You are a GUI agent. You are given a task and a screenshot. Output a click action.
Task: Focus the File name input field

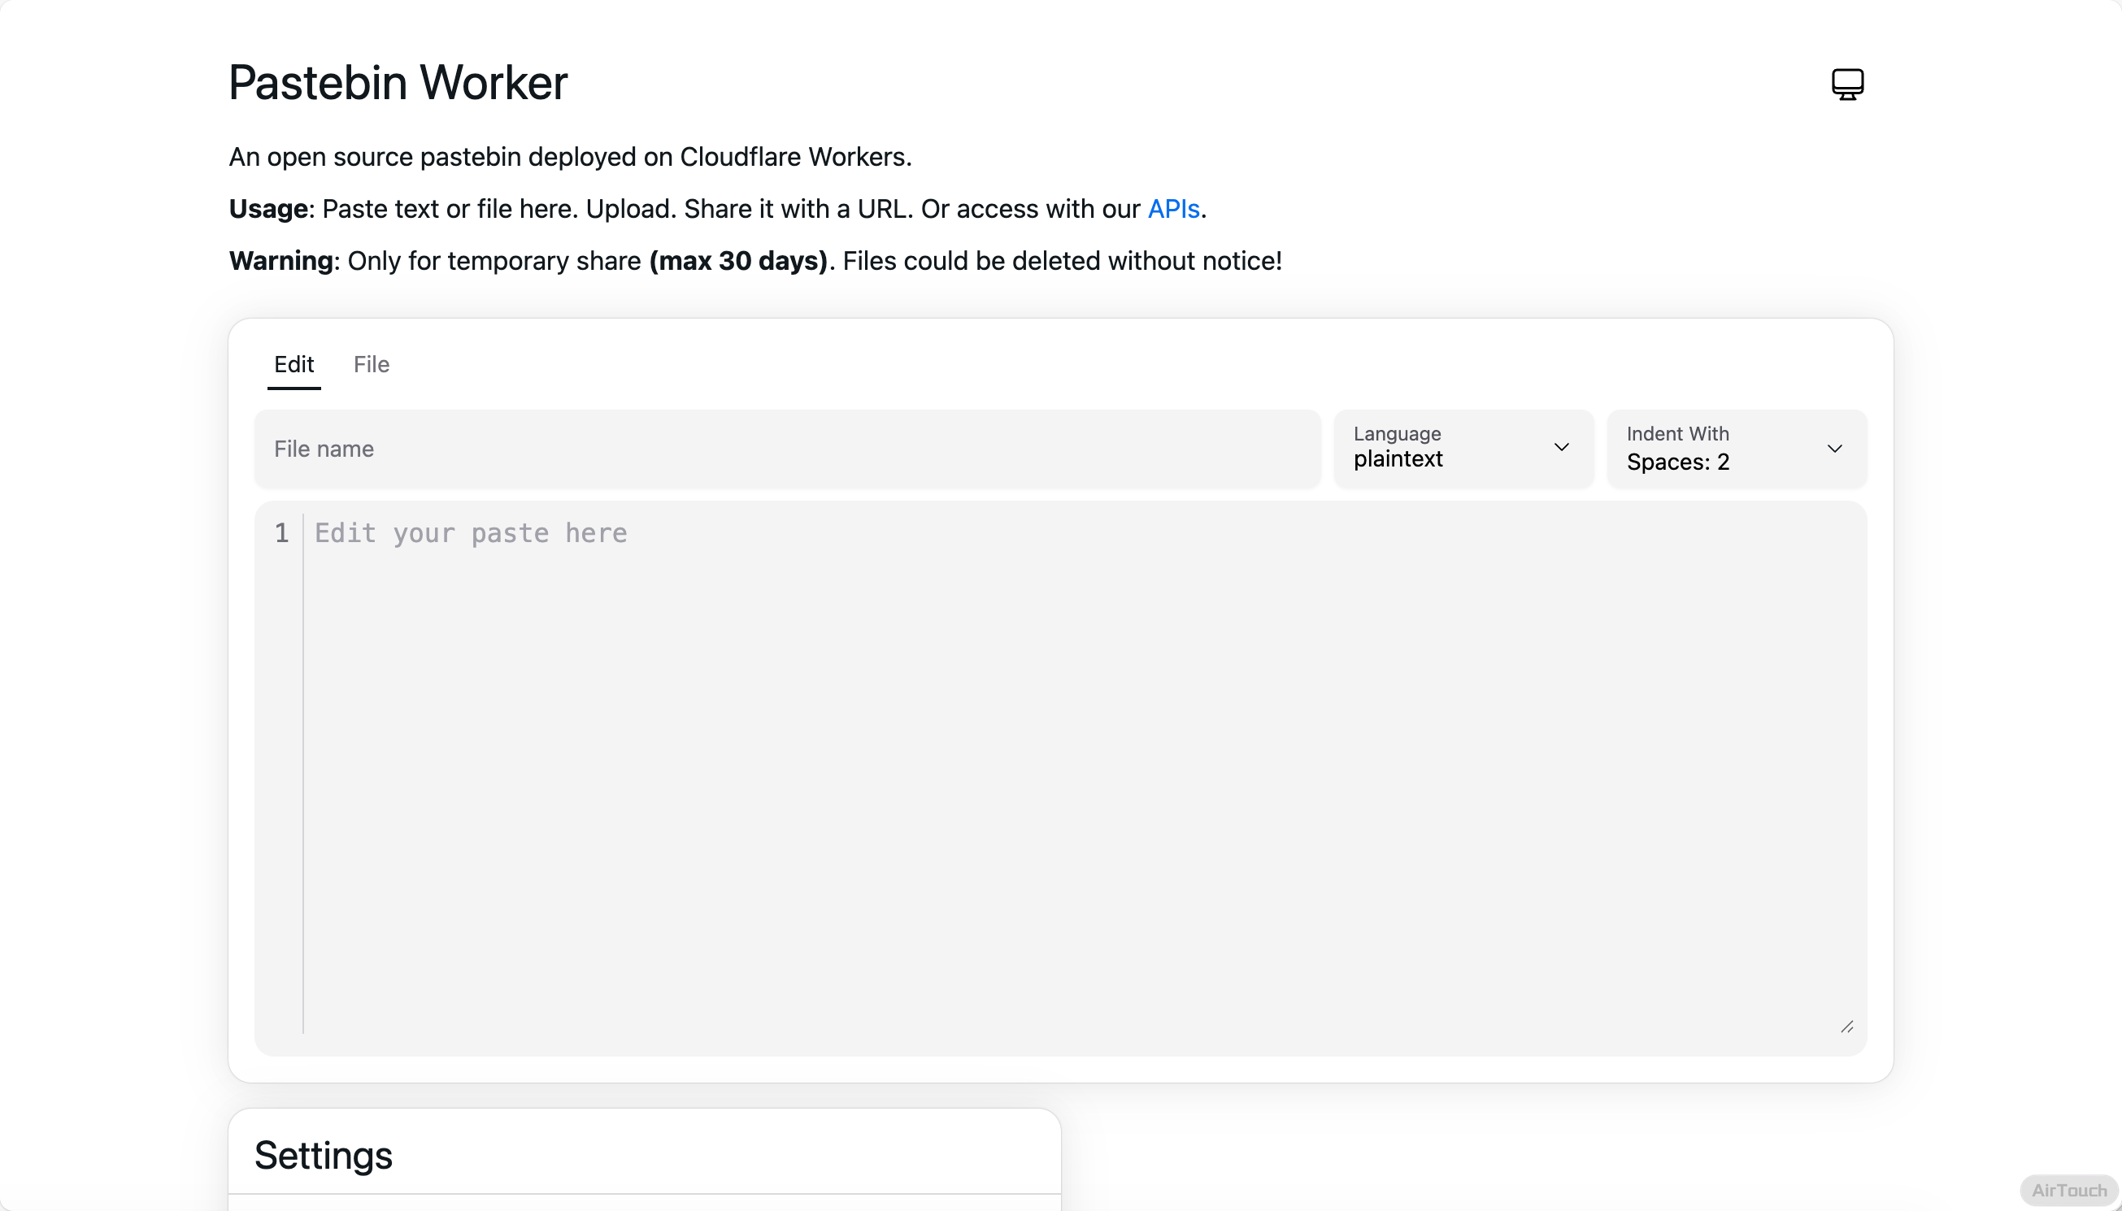786,449
